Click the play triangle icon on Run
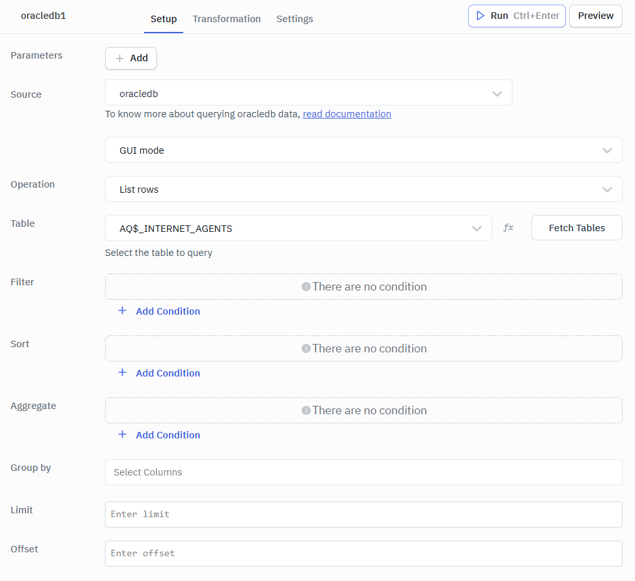635x581 pixels. [480, 16]
